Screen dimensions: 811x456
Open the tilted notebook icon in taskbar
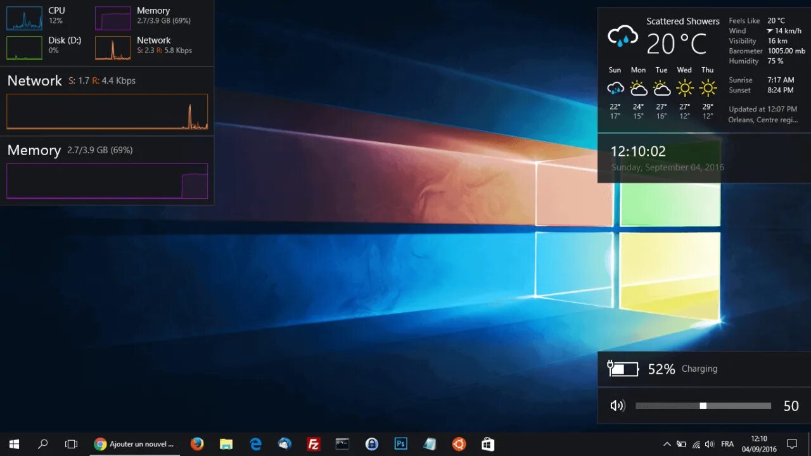point(430,444)
